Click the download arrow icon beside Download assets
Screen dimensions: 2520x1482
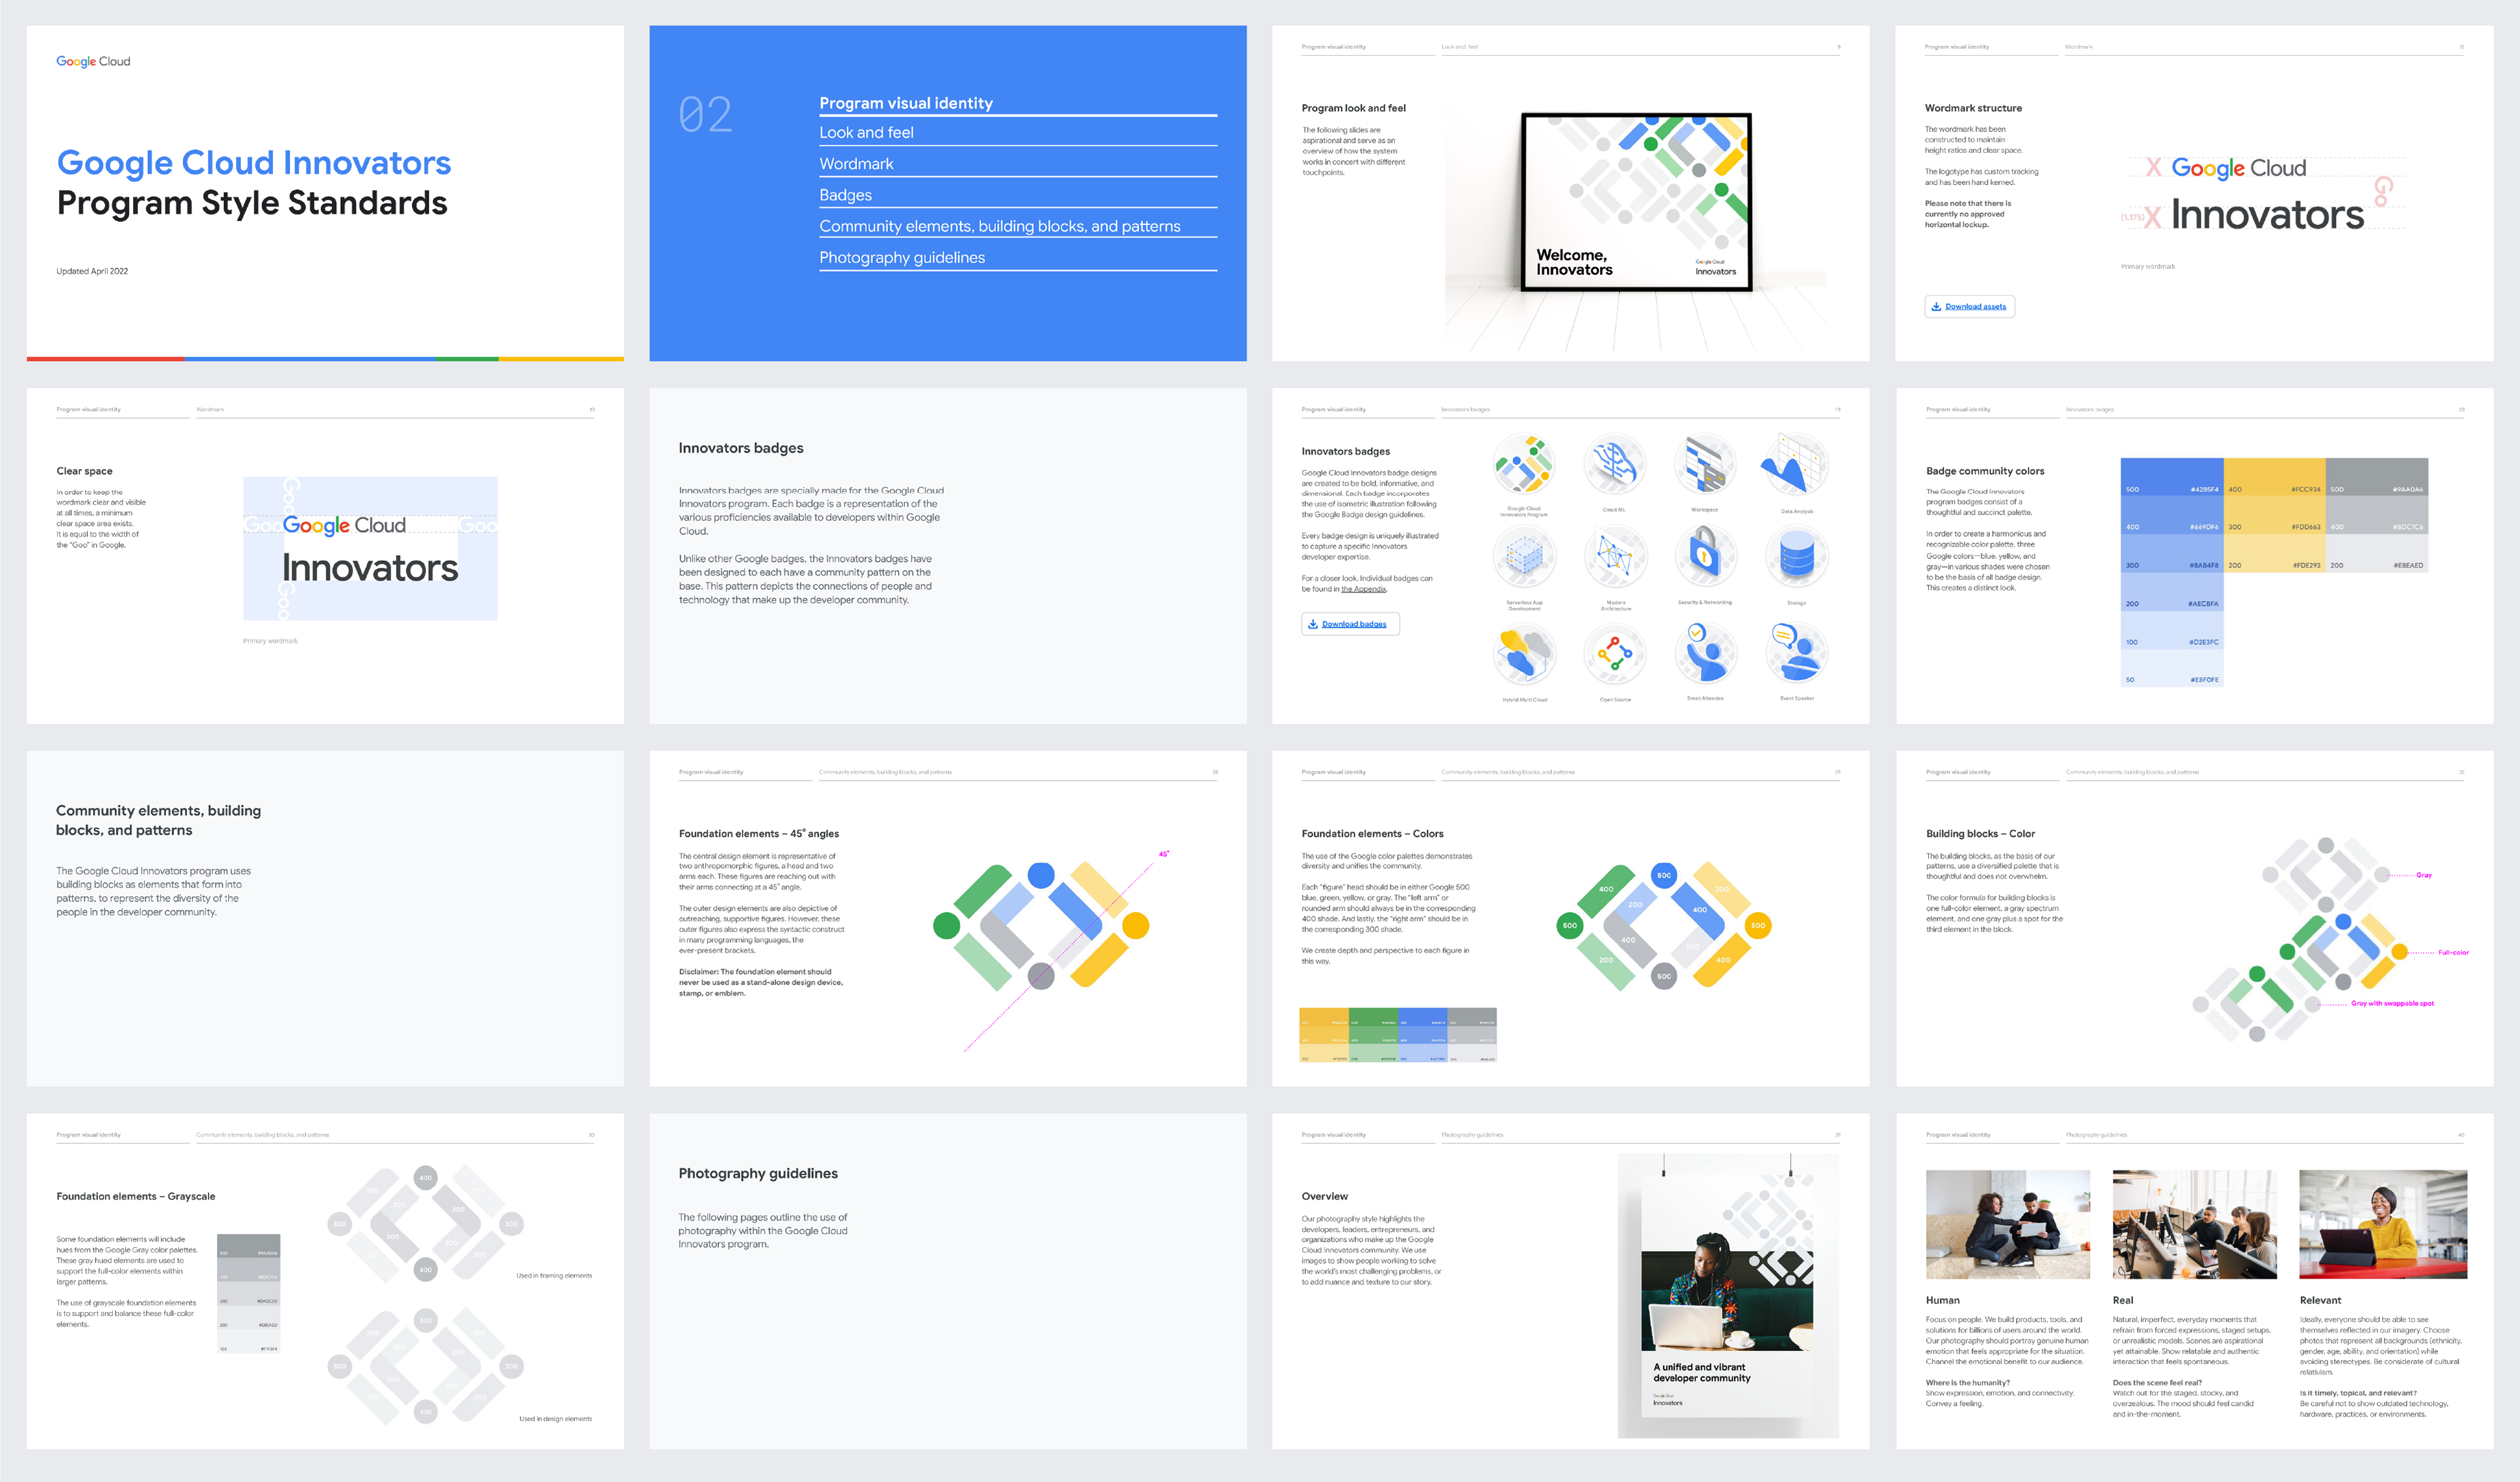[x=1936, y=307]
